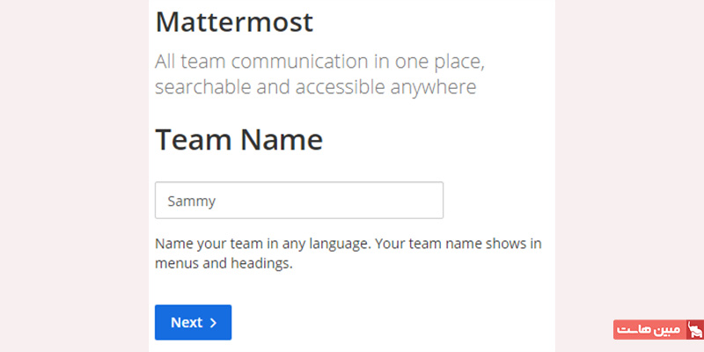Image resolution: width=704 pixels, height=352 pixels.
Task: Click the empty right end of the team name field
Action: [396, 201]
